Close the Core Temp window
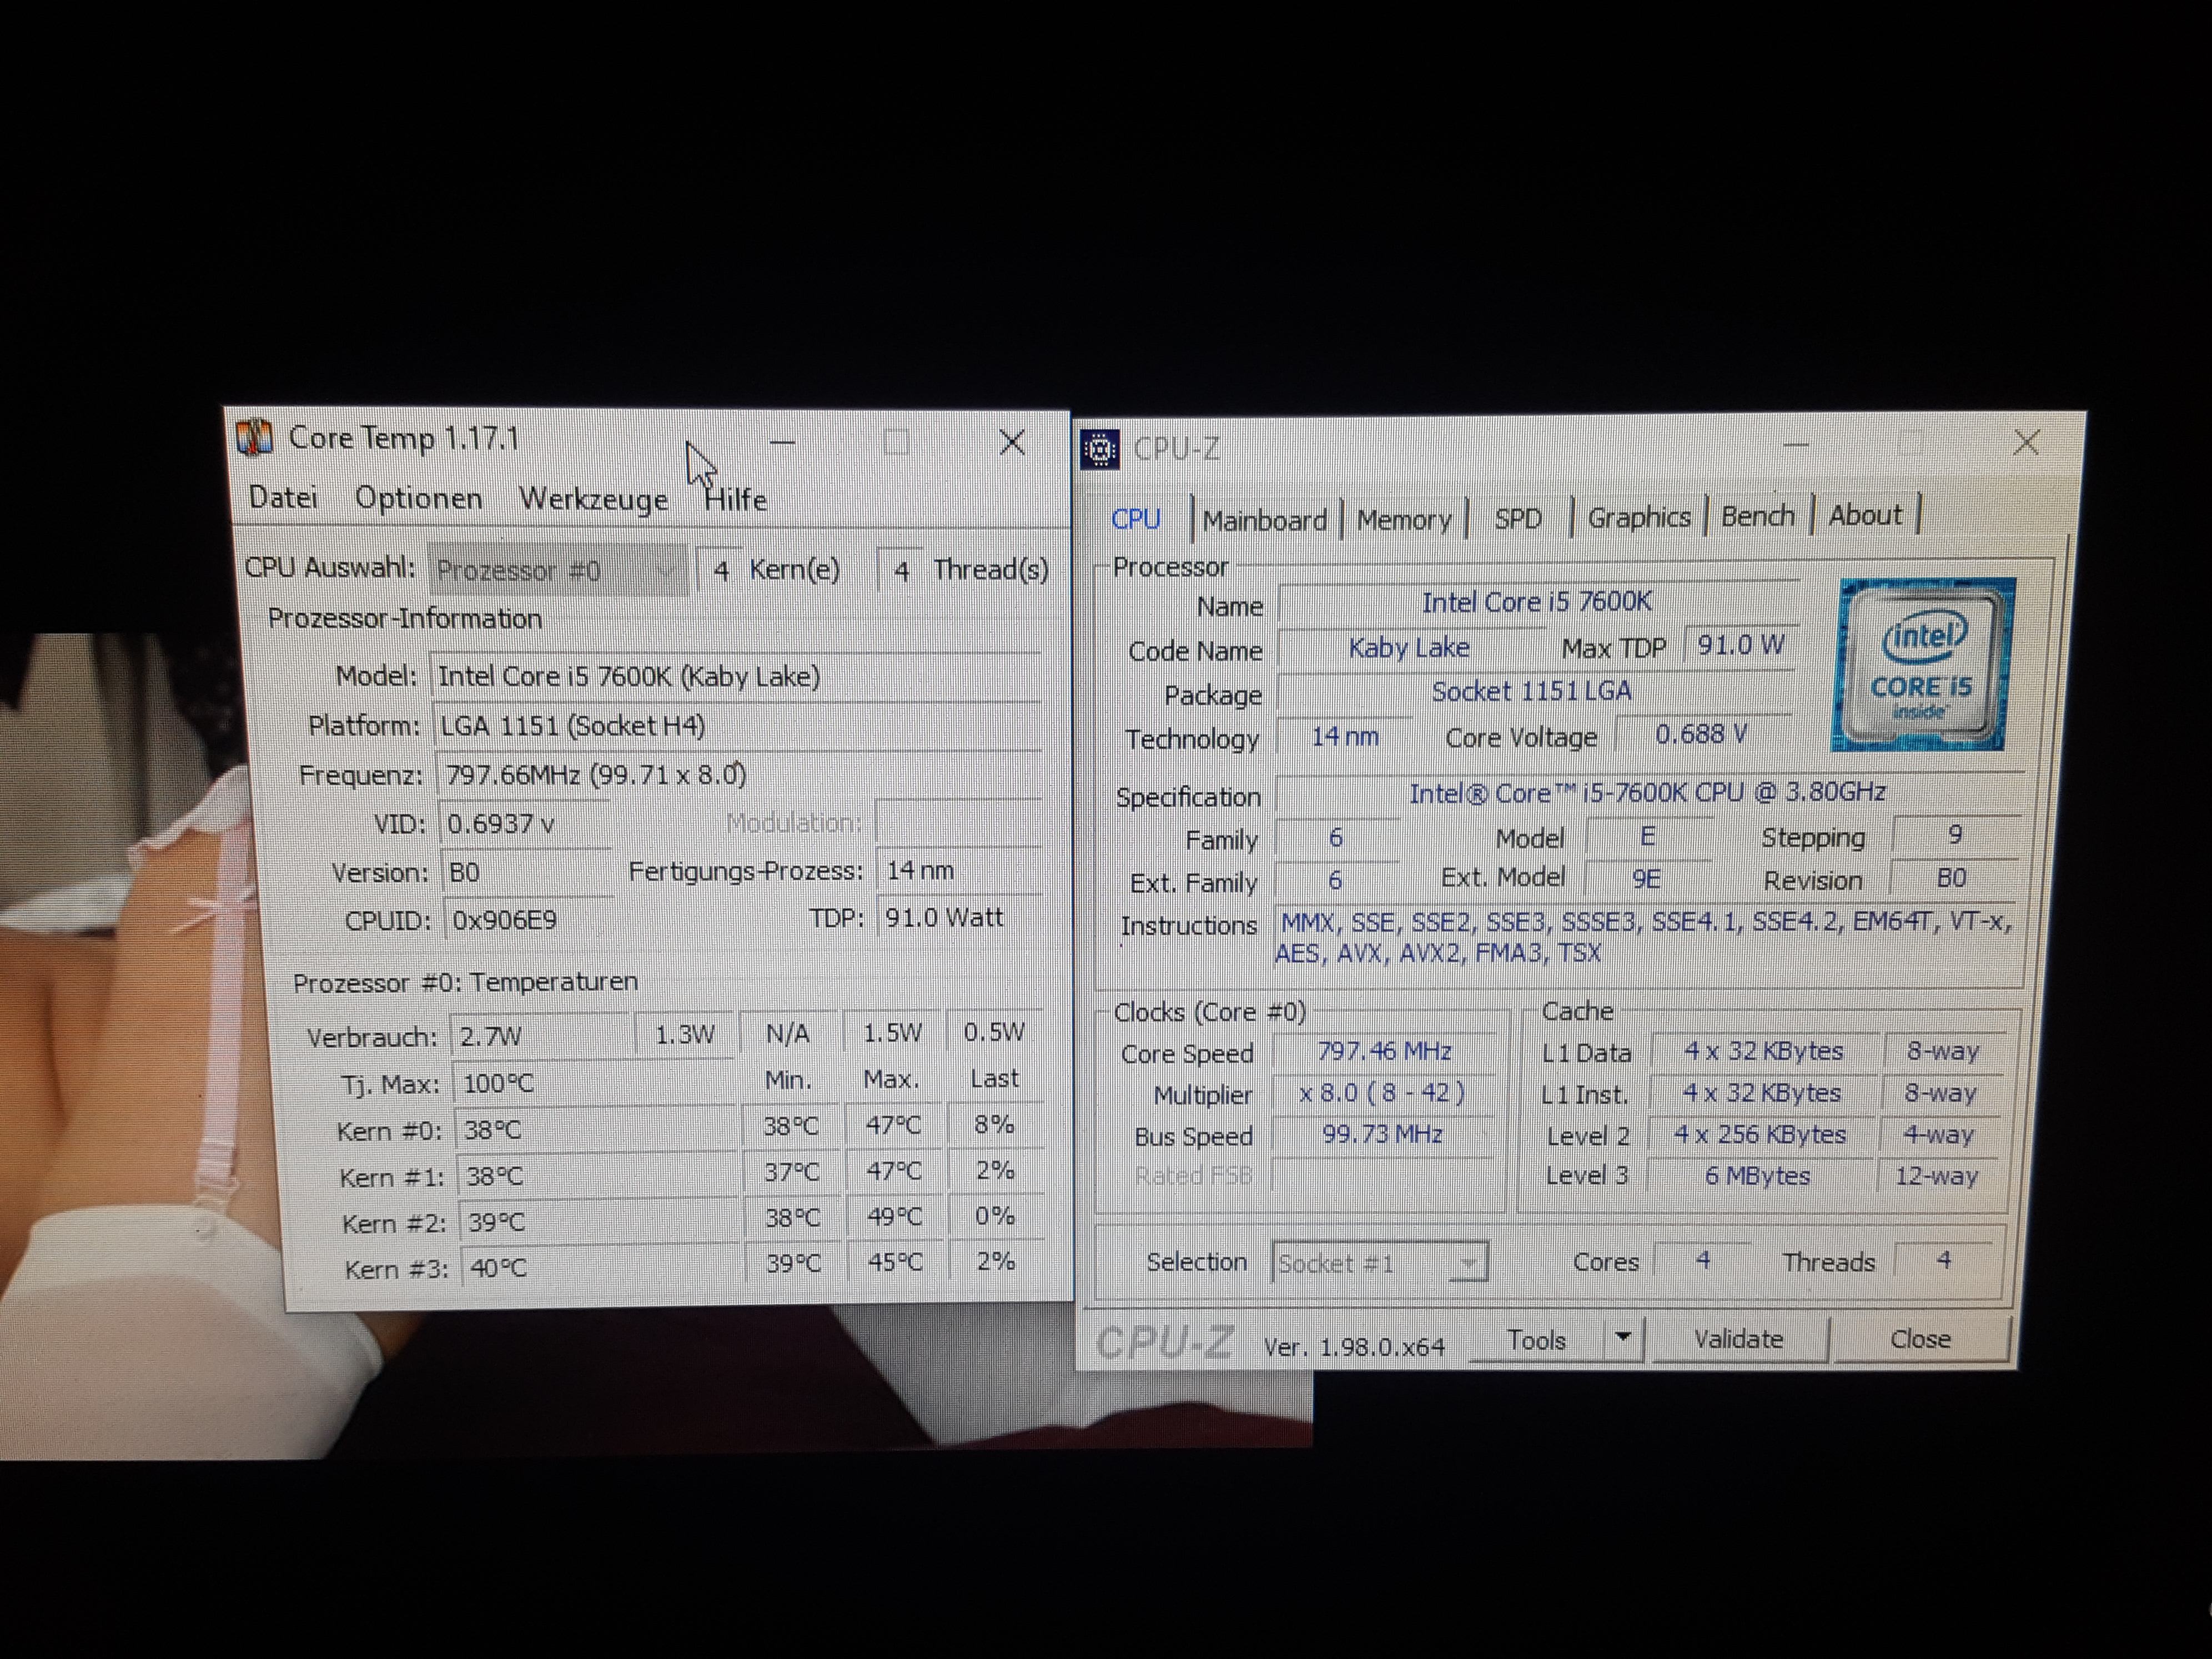2212x1659 pixels. pos(1012,442)
